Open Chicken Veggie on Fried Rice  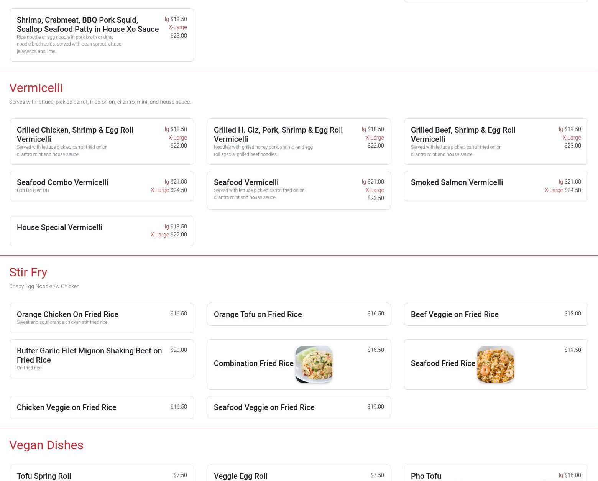102,407
